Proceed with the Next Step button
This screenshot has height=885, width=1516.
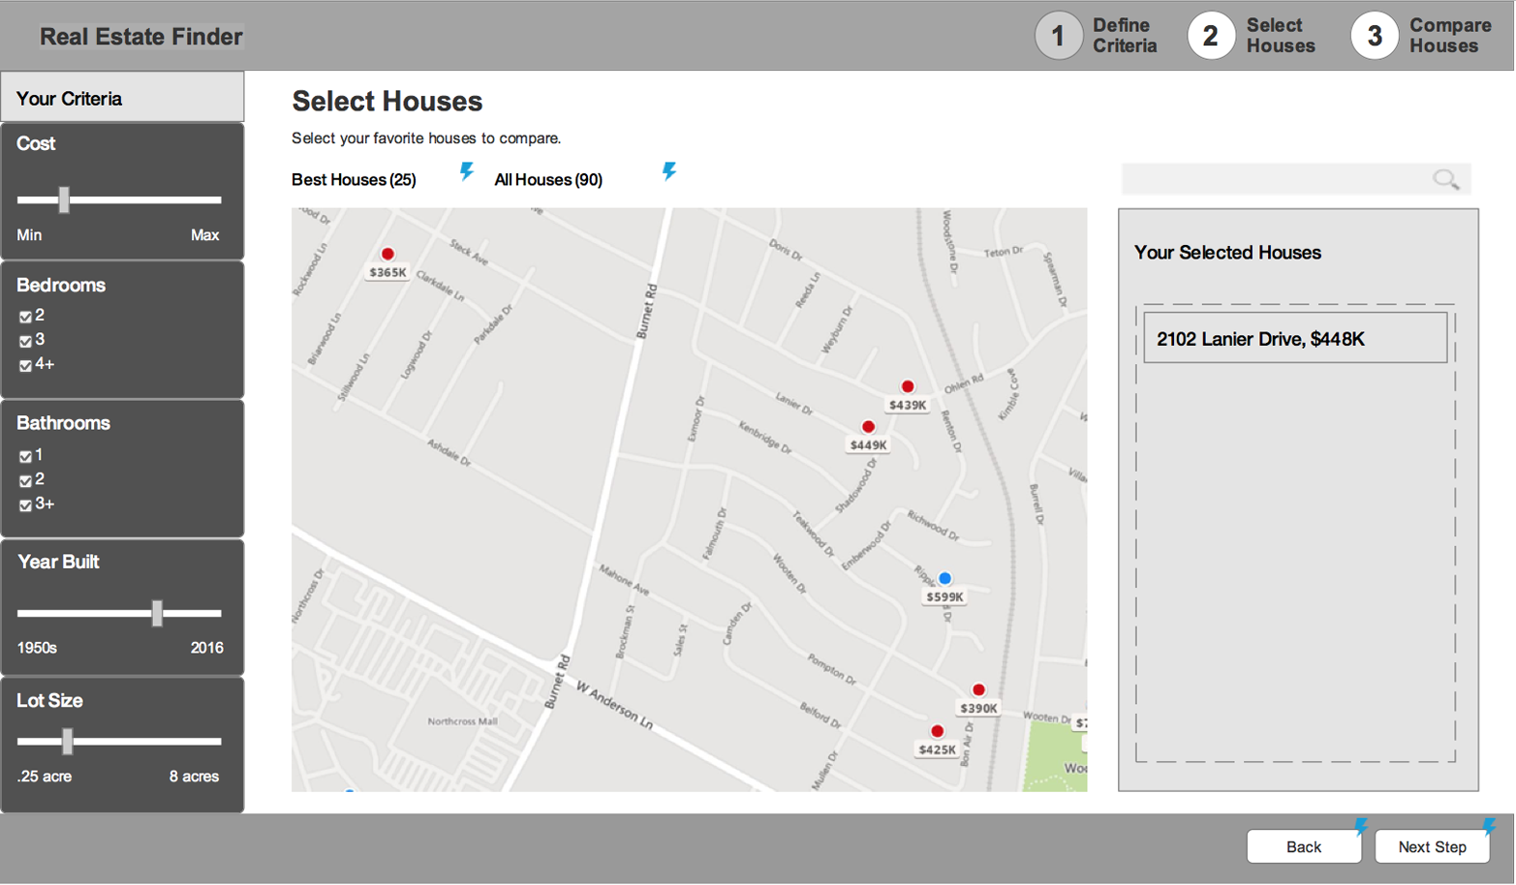(1432, 846)
